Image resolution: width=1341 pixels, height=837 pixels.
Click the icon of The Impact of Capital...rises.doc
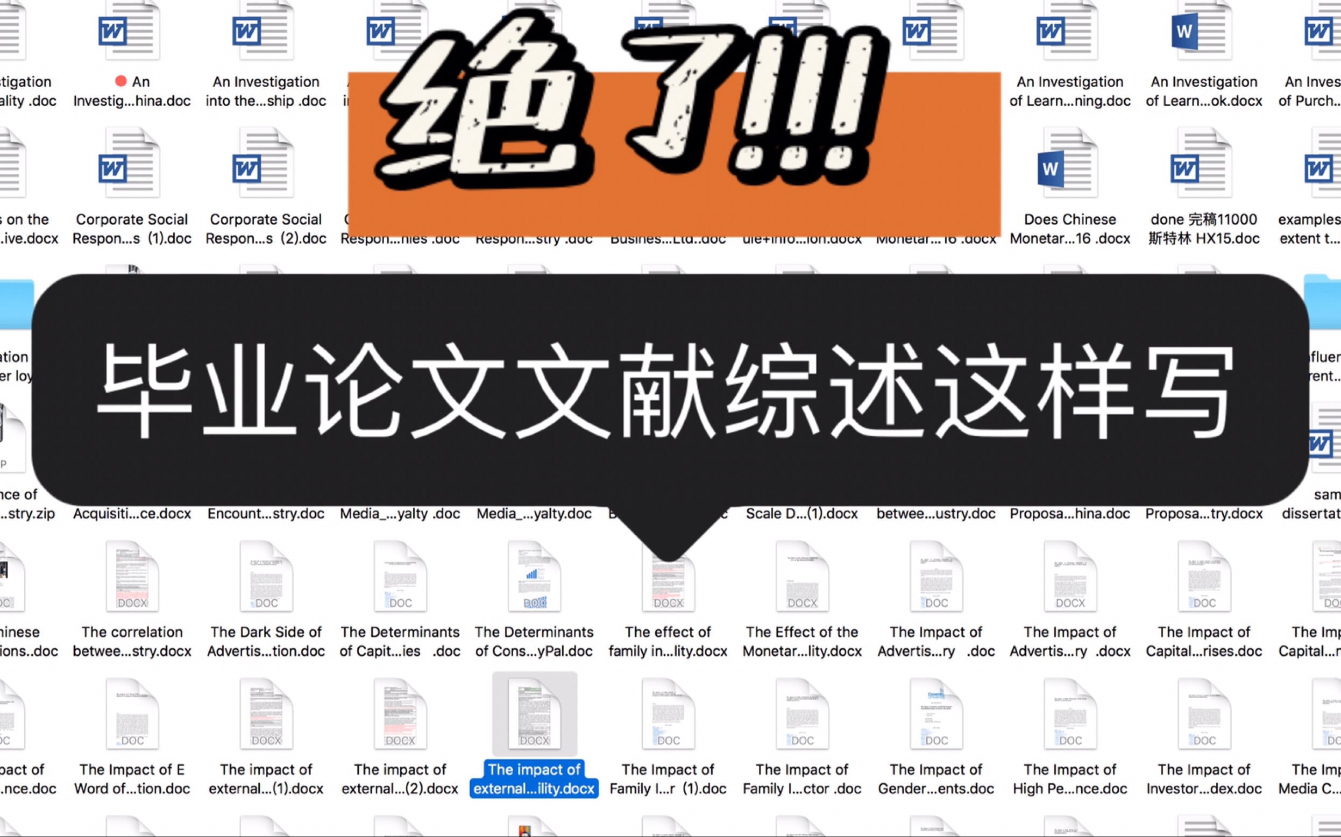point(1204,576)
